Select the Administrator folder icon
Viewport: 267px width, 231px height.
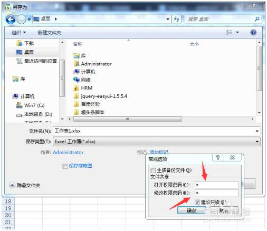77,64
